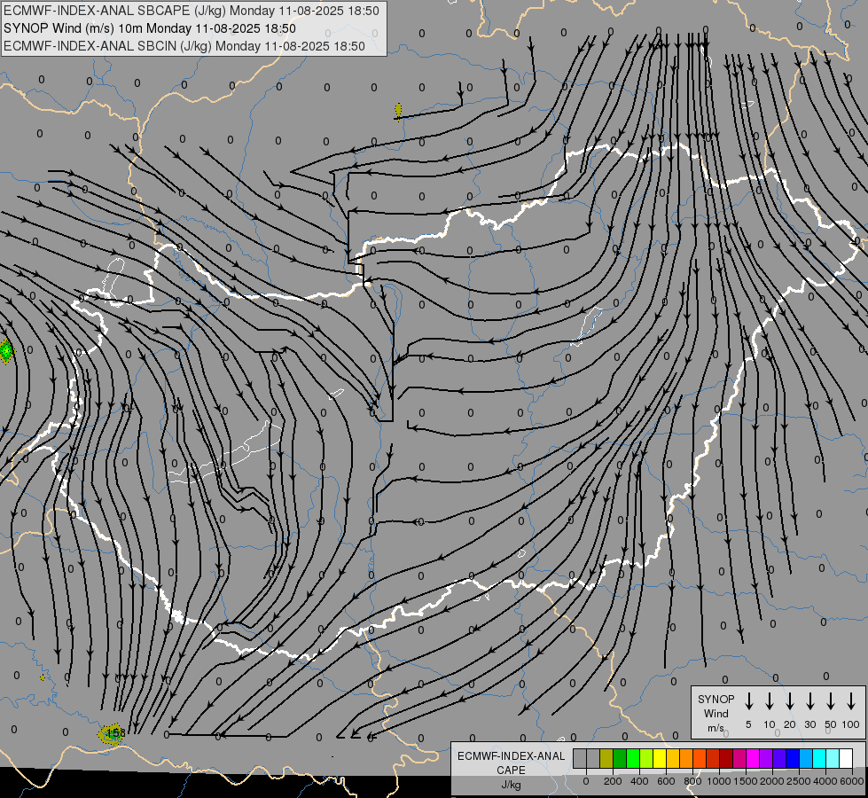868x798 pixels.
Task: Select the bright green swatch left of 400
Action: click(633, 759)
